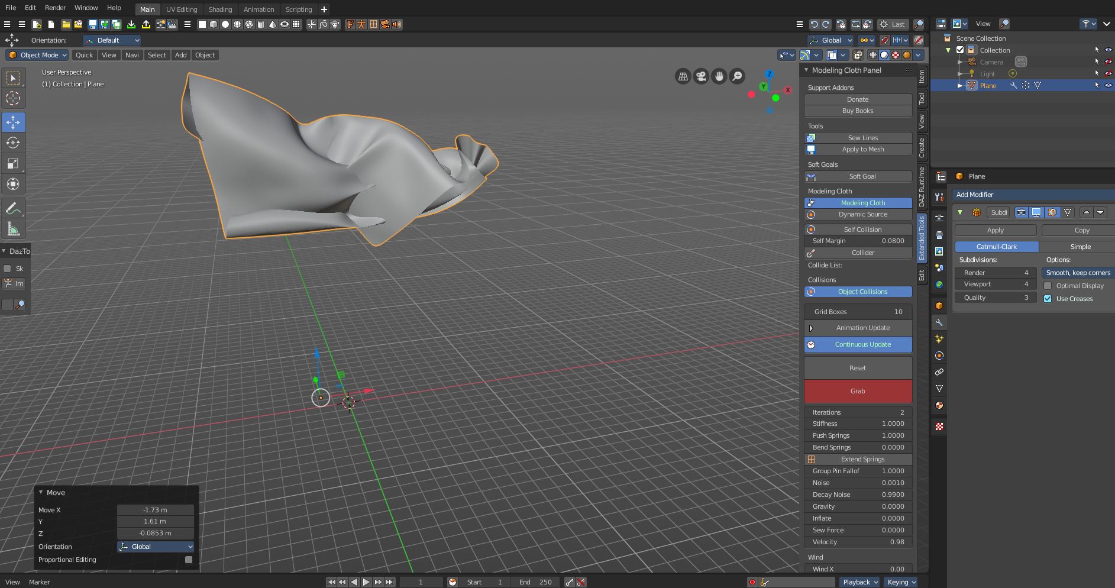The image size is (1115, 588).
Task: Click the Reset button
Action: coord(858,368)
